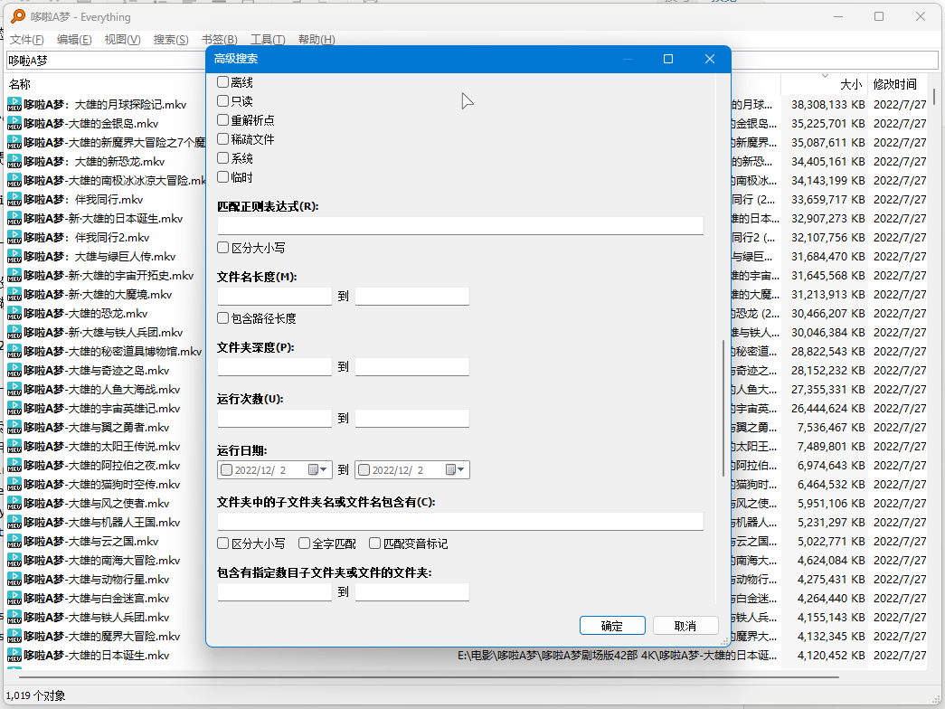
Task: Click MKV icon of 伴我同行2.mkv
Action: pos(14,238)
